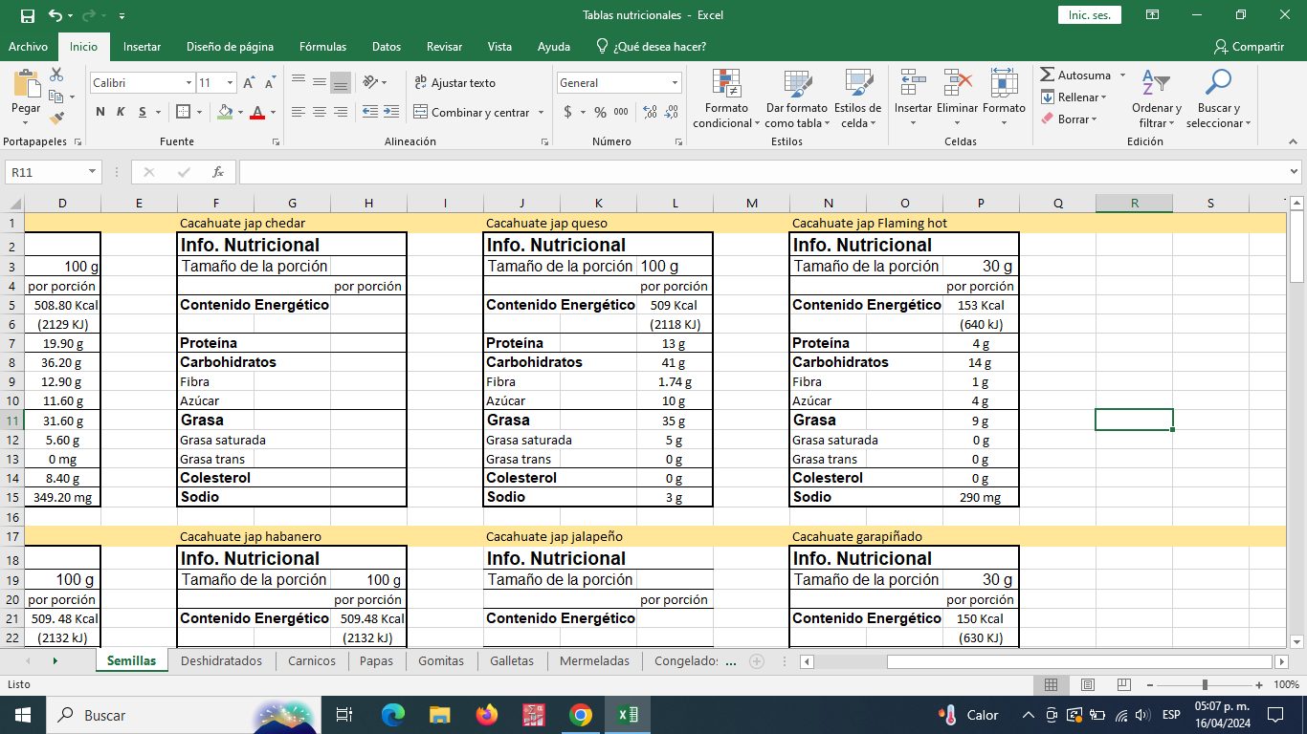Open the Gomitas sheet tab
The height and width of the screenshot is (734, 1307).
(441, 660)
